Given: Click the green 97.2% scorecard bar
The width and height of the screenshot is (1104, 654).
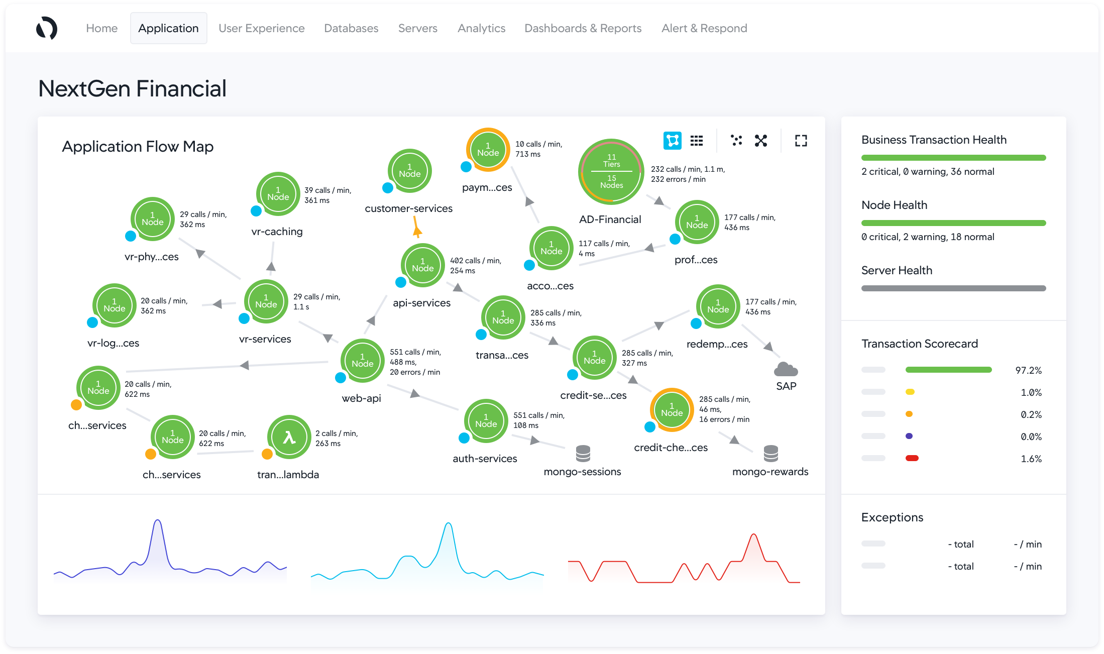Looking at the screenshot, I should (948, 370).
